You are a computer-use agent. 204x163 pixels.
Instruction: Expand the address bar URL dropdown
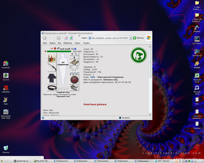click(131, 38)
